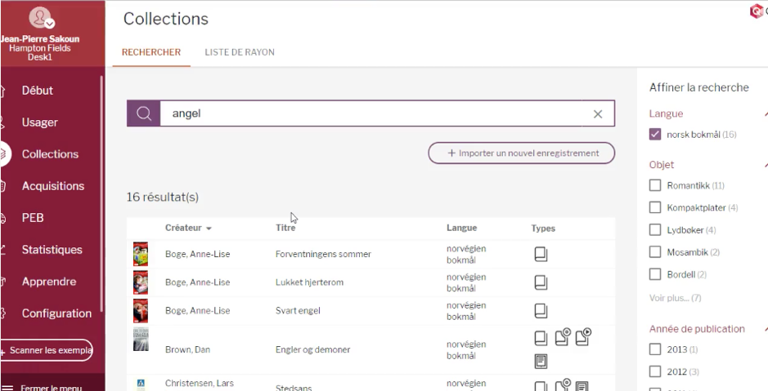
Task: Click inside the search field containing angel
Action: [x=368, y=114]
